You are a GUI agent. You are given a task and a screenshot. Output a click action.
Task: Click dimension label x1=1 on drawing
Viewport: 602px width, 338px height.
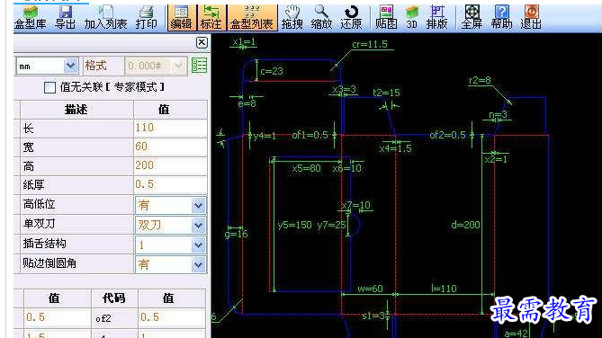click(244, 41)
